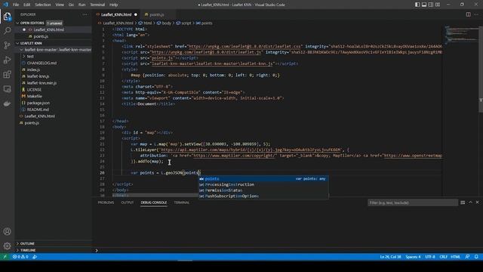Screen dimensions: 483x272
Task: Open the Extensions view
Action: (x=7, y=74)
